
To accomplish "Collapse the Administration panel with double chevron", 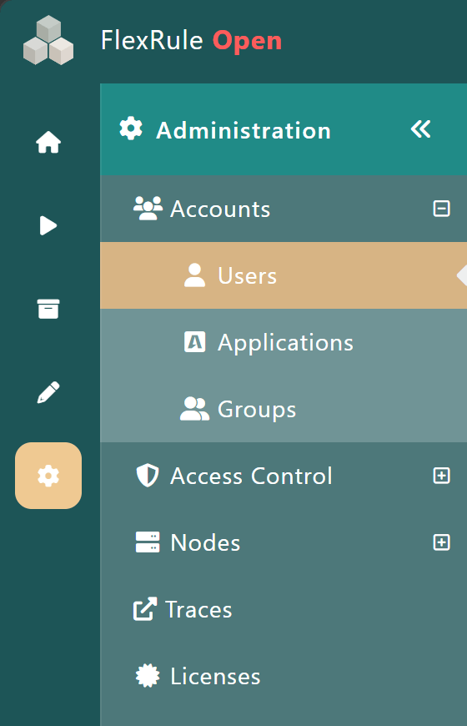I will [x=420, y=129].
